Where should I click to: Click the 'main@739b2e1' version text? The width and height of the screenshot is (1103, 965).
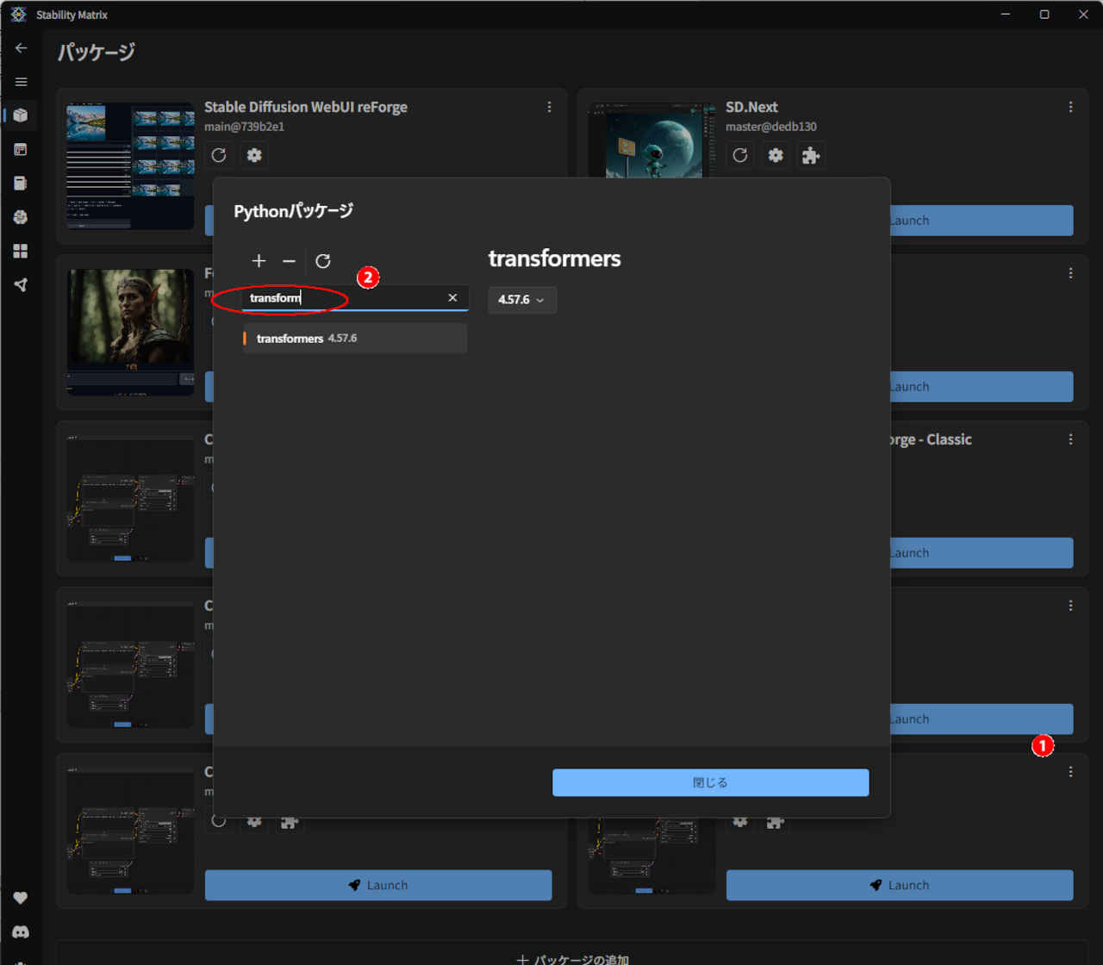(x=244, y=127)
